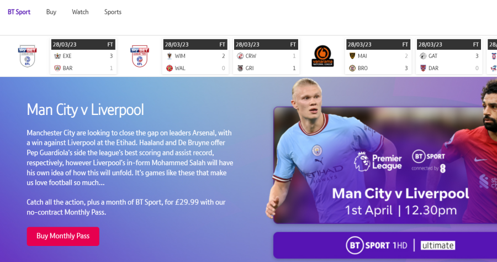497x262 pixels.
Task: Open the EXE v BAR match result
Action: point(83,57)
